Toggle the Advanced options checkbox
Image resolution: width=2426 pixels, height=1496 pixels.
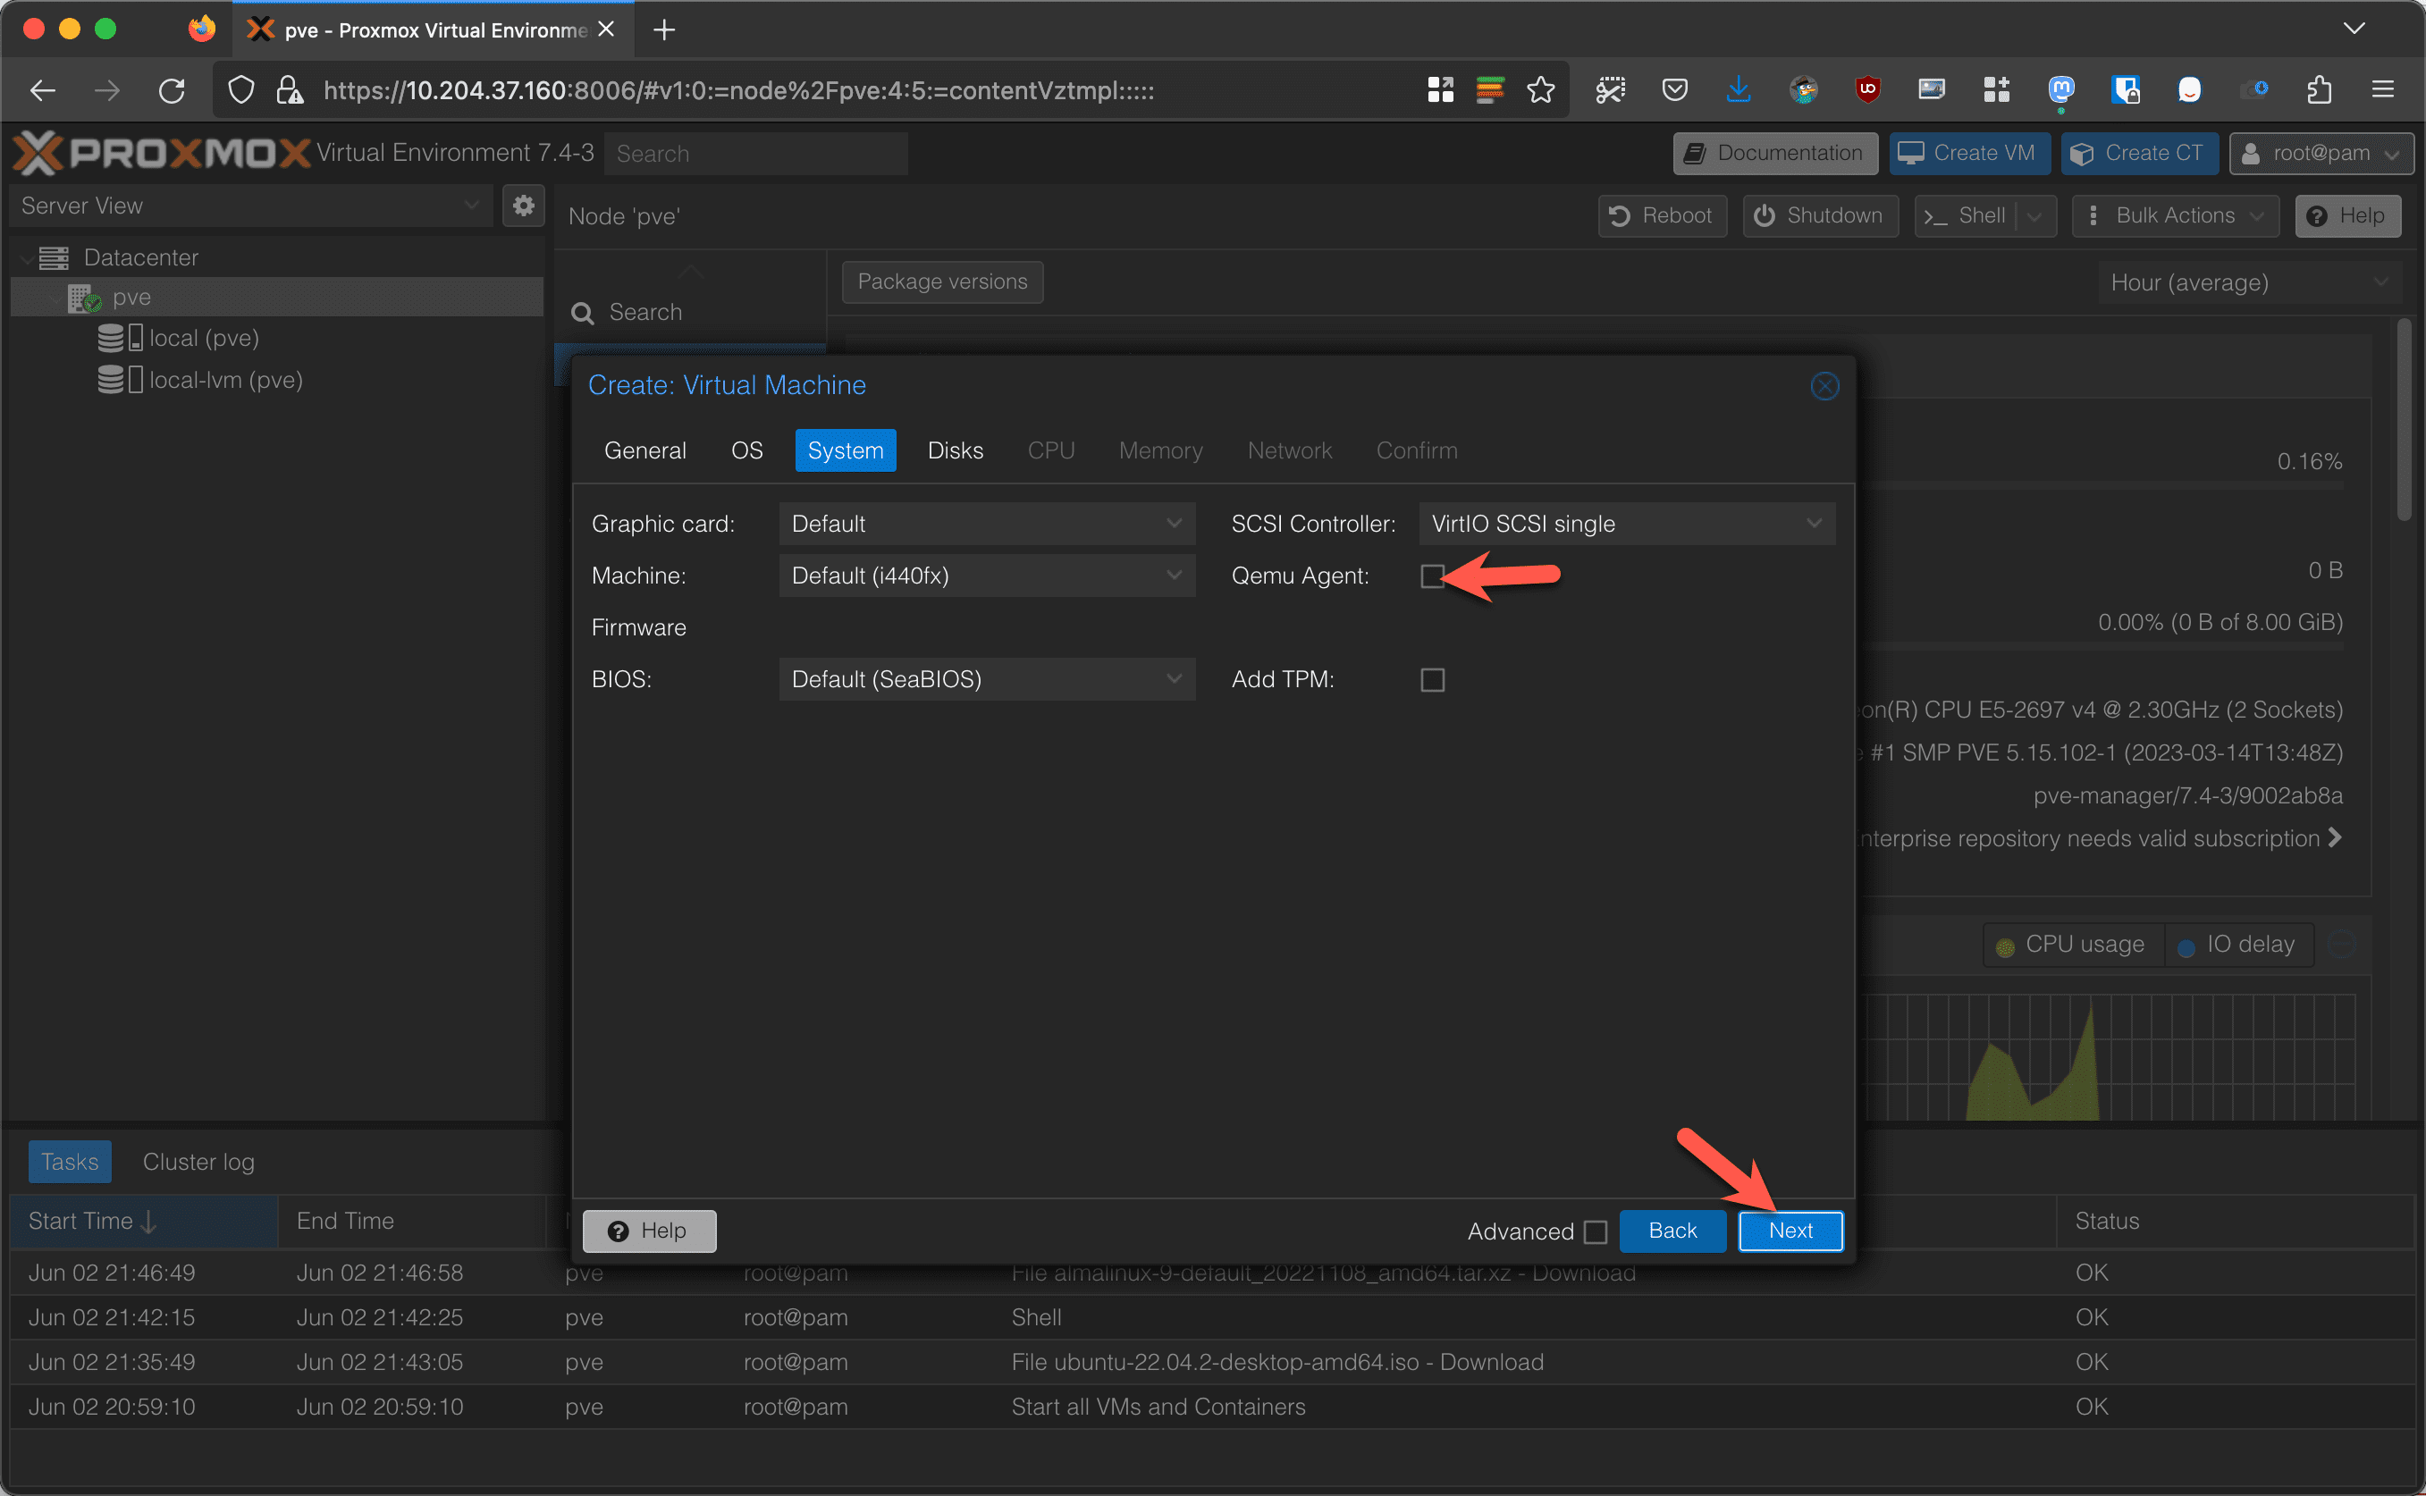tap(1595, 1231)
